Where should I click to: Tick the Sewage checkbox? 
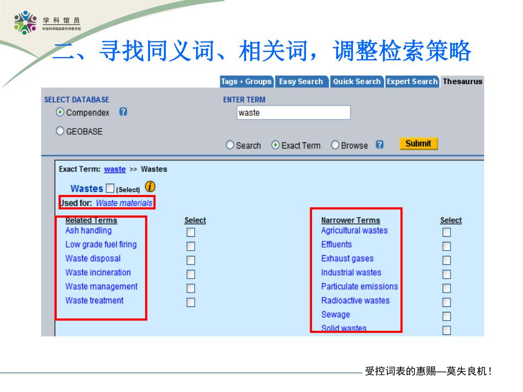[x=446, y=316]
